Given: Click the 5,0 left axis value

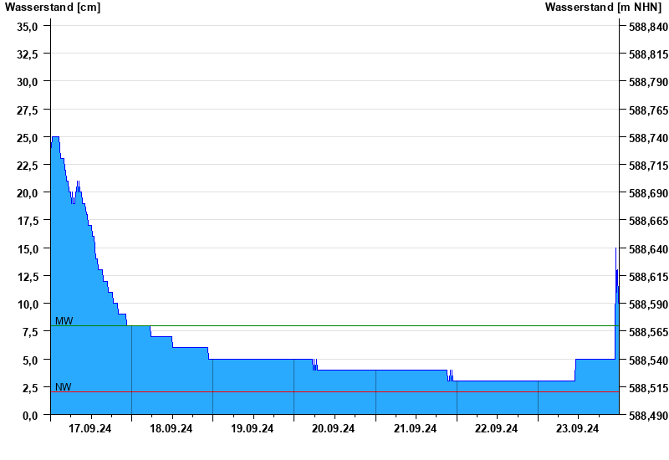Looking at the screenshot, I should 29,360.
